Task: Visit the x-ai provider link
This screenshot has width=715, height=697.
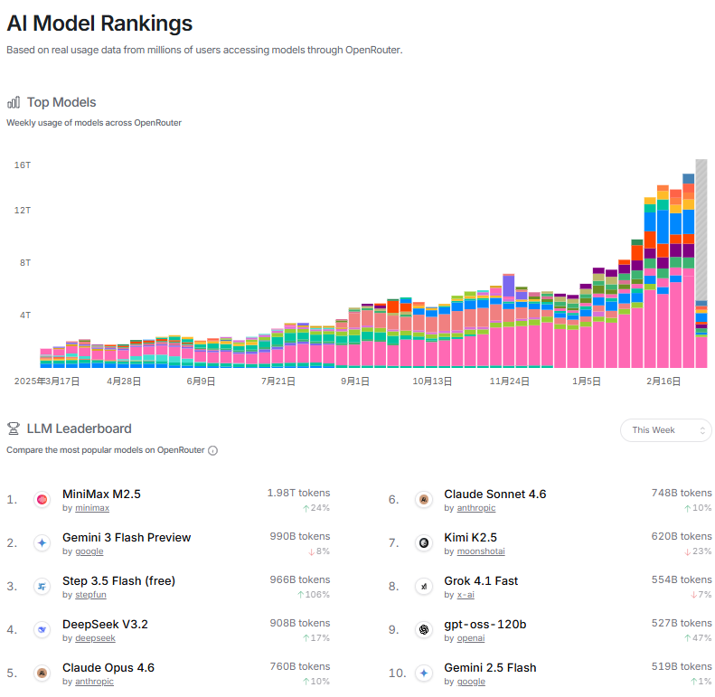Action: coord(465,595)
